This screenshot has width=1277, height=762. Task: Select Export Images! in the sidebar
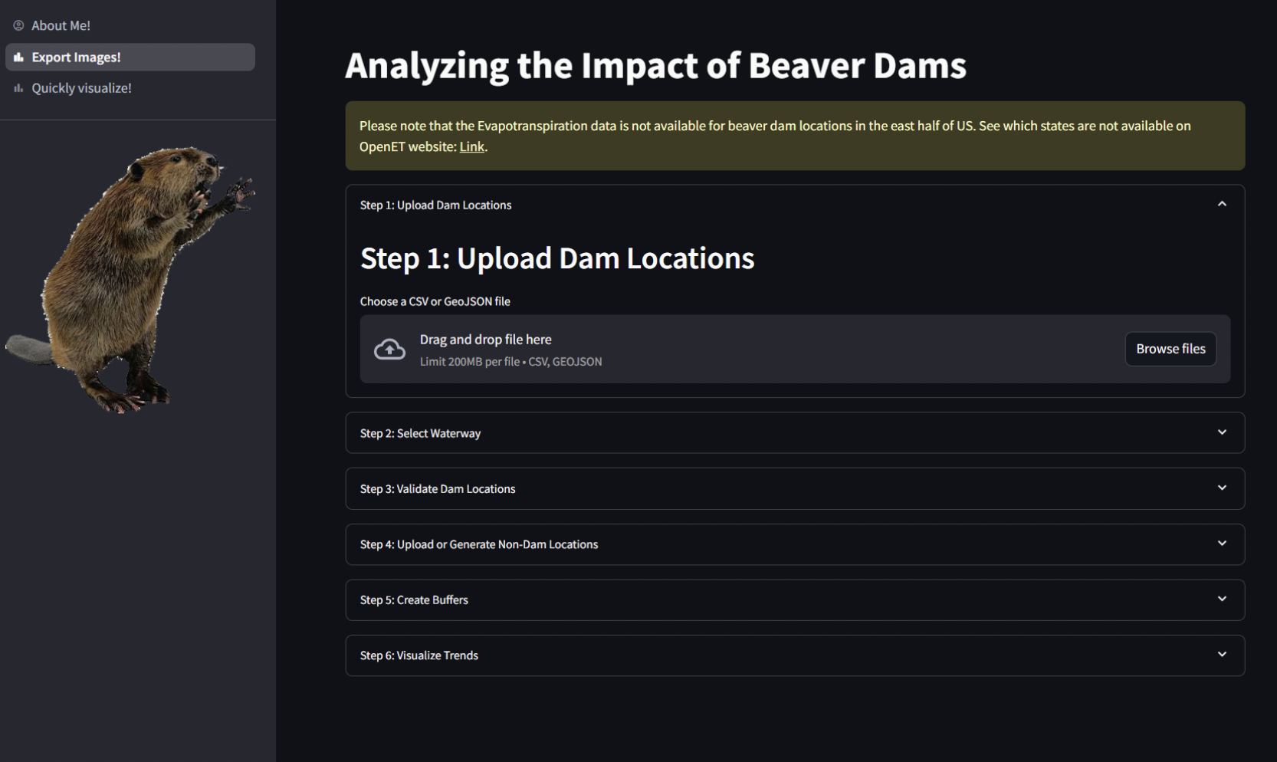(77, 57)
